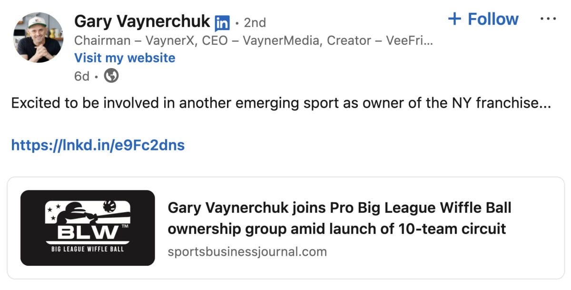Click the Gary Vaynerchuk author name

pyautogui.click(x=142, y=21)
